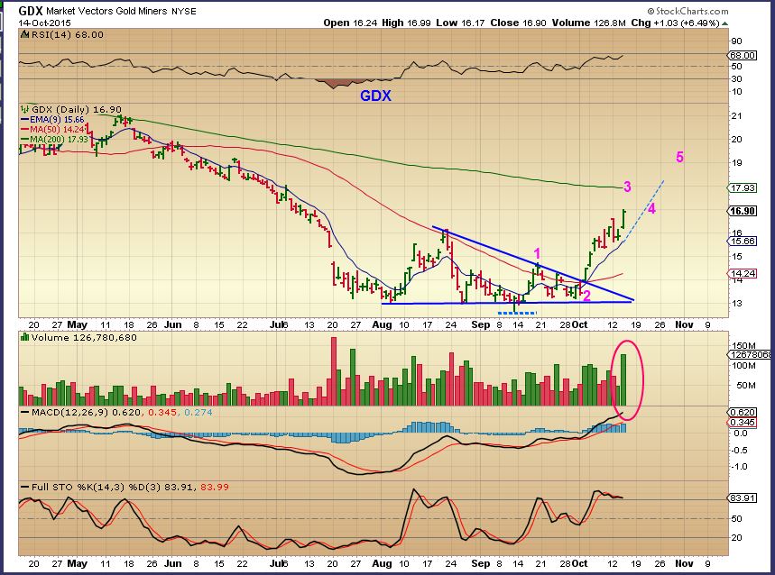The width and height of the screenshot is (775, 575).
Task: Click the 15.66 EMA tag on the right axis
Action: [743, 241]
